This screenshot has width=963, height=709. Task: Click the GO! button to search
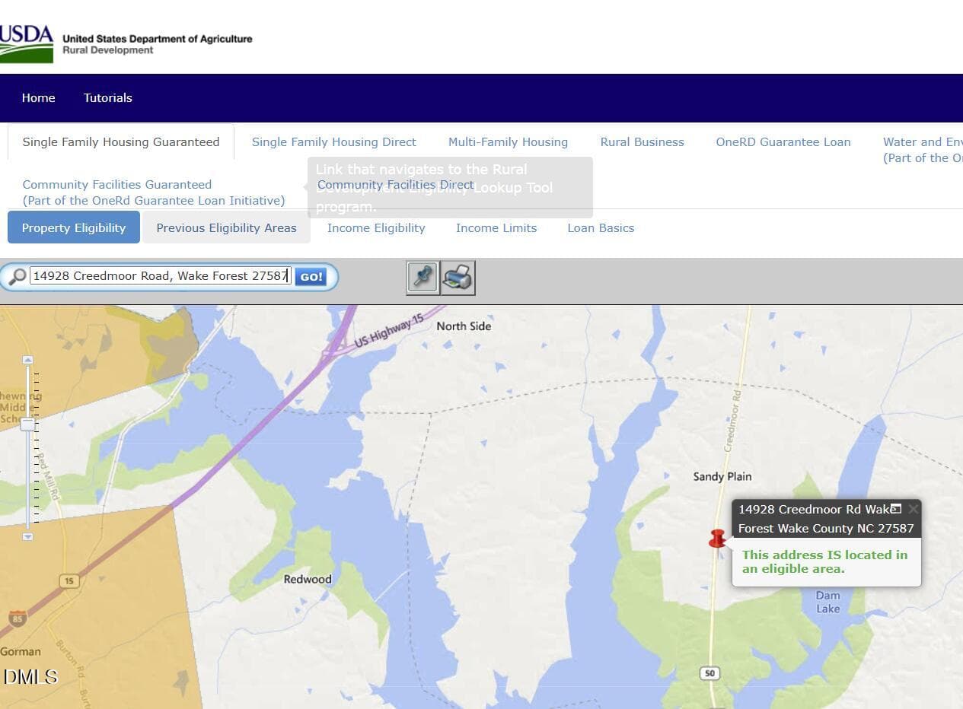pos(311,277)
